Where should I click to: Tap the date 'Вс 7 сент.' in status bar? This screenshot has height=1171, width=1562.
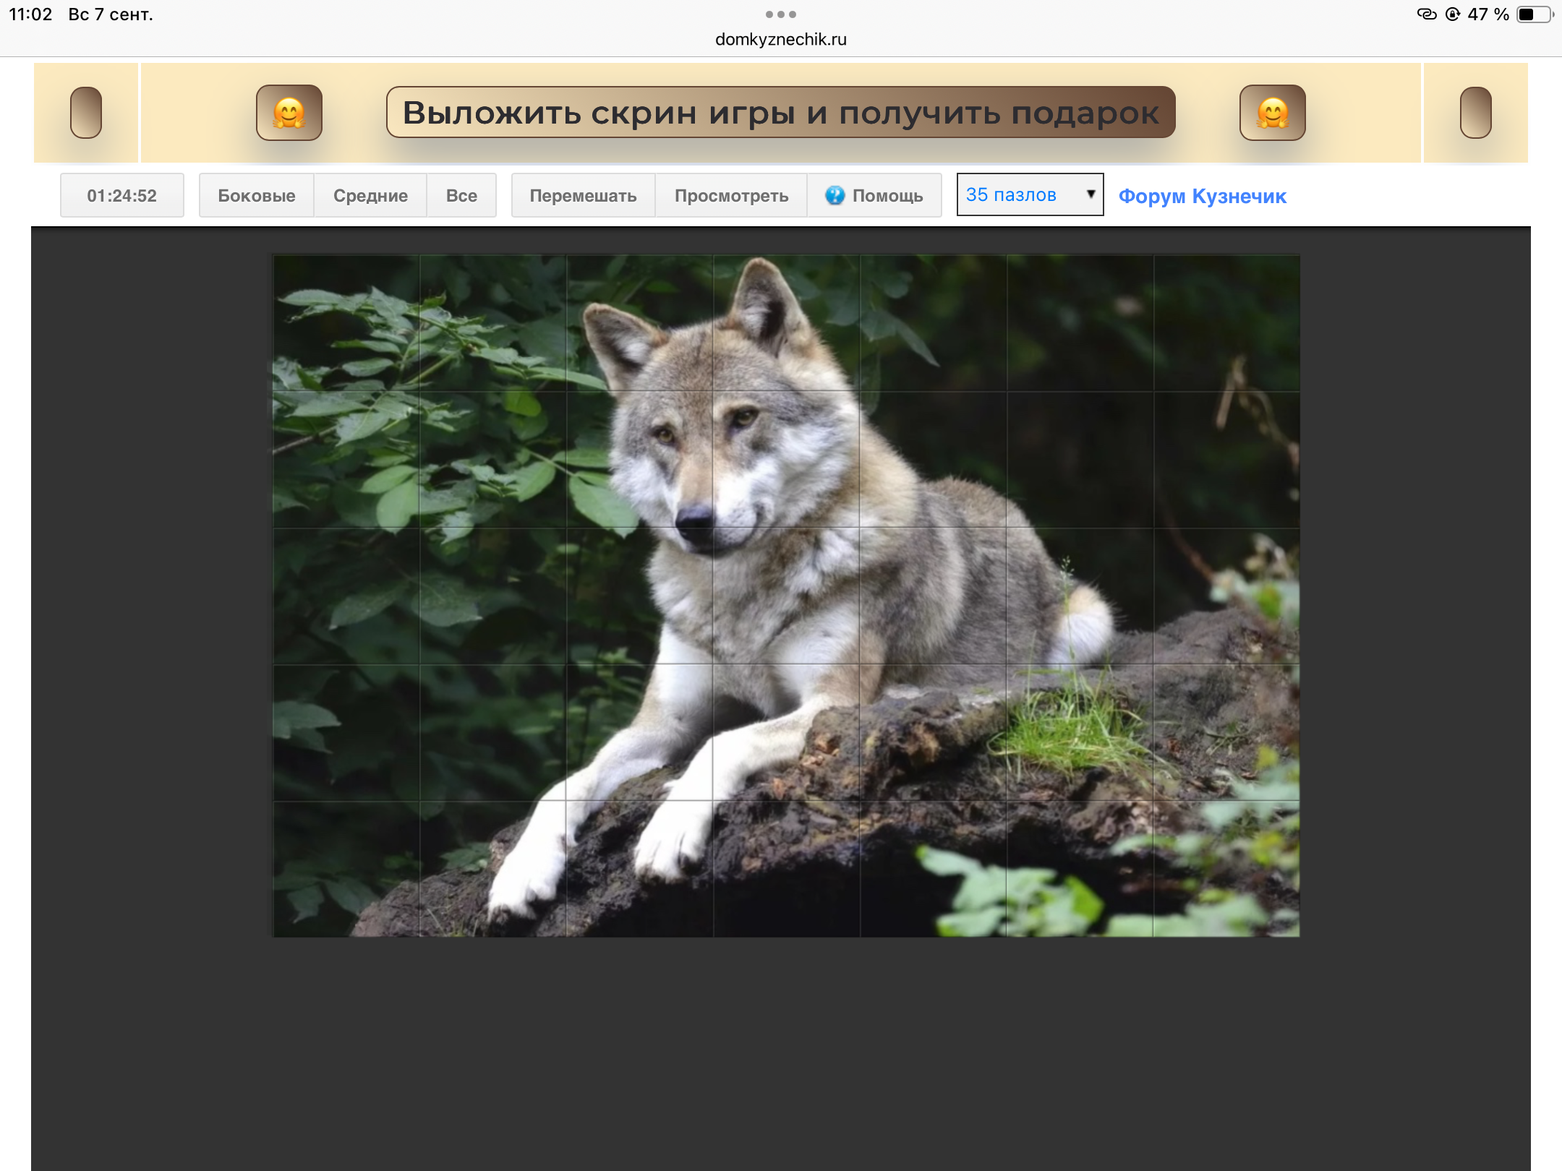coord(111,14)
